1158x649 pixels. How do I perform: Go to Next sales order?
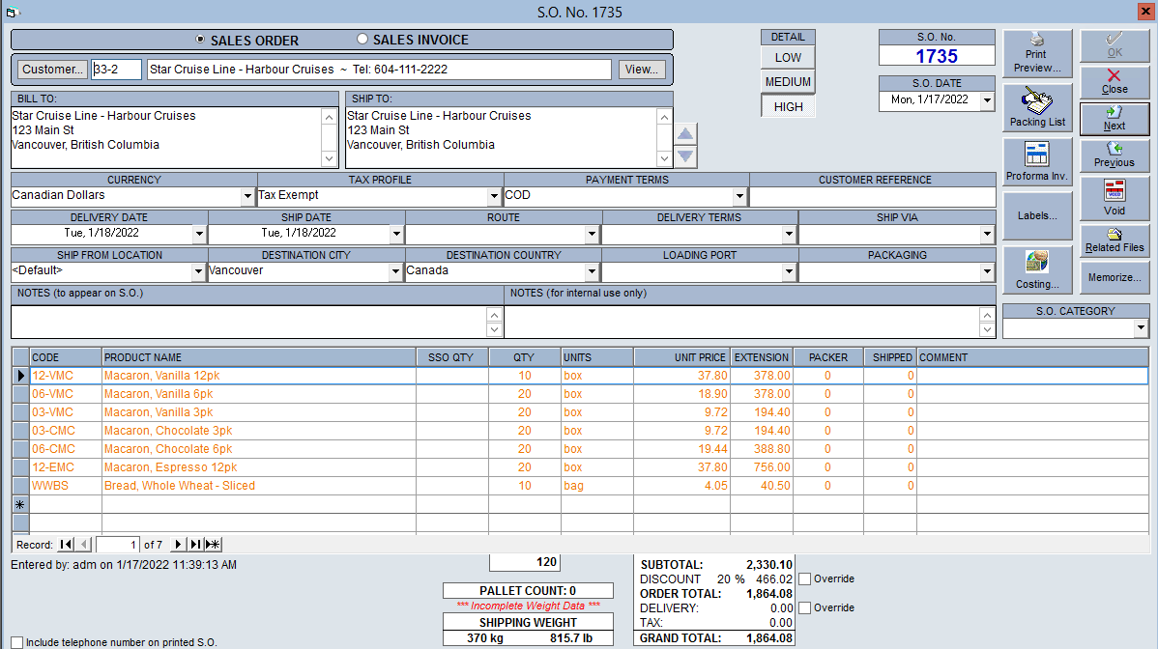tap(1115, 118)
